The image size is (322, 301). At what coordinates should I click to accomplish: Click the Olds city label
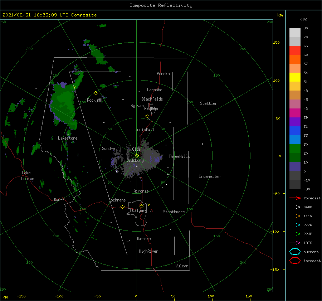click(x=136, y=149)
